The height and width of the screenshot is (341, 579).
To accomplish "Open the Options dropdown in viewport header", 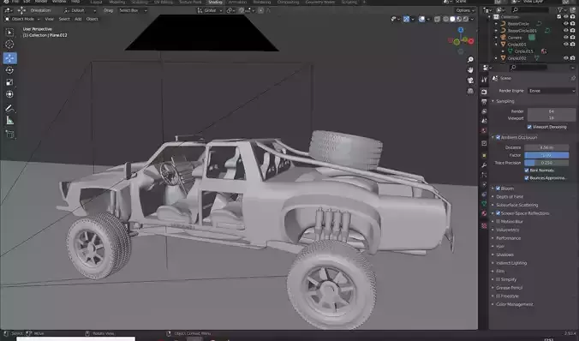I will coord(464,11).
